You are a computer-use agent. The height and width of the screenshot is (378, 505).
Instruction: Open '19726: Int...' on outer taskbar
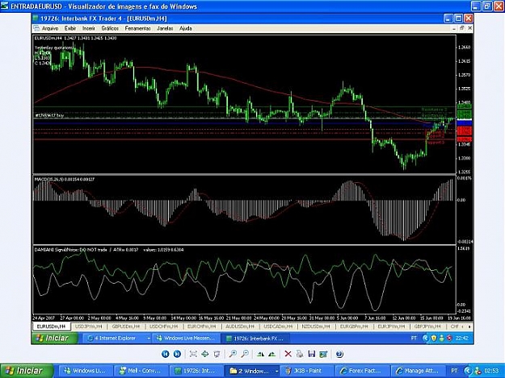(197, 371)
